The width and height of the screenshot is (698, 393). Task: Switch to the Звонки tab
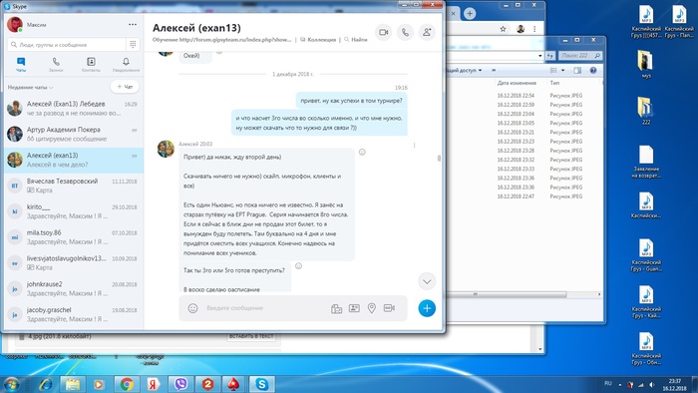coord(56,65)
